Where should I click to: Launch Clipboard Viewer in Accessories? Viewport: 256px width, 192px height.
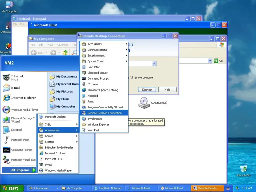pyautogui.click(x=104, y=73)
